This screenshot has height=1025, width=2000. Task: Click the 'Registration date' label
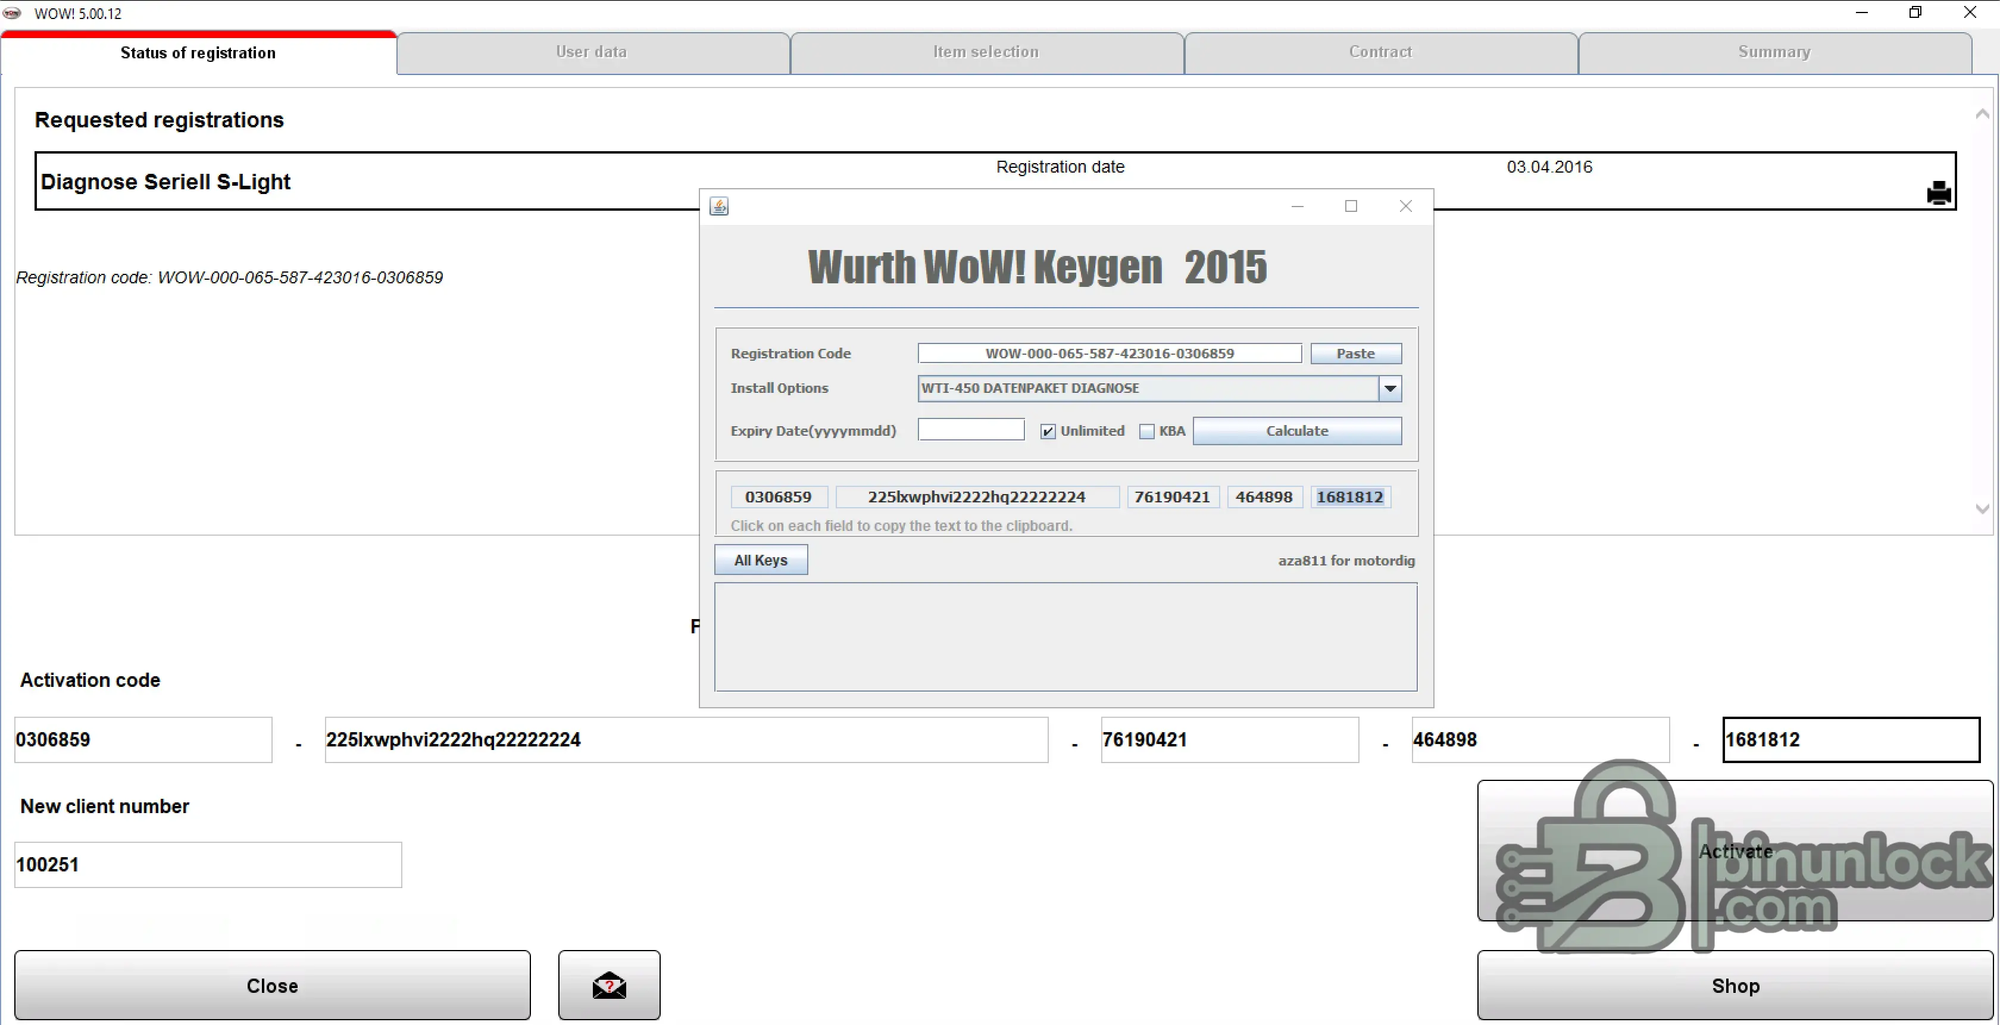(x=1061, y=167)
